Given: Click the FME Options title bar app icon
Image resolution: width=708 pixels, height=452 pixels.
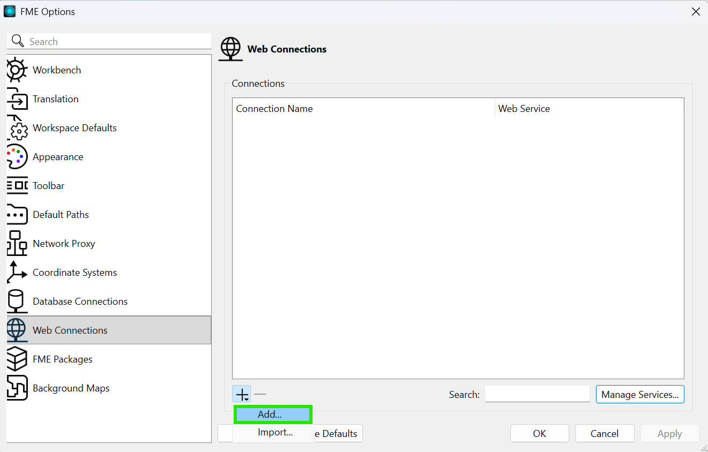Looking at the screenshot, I should [10, 11].
